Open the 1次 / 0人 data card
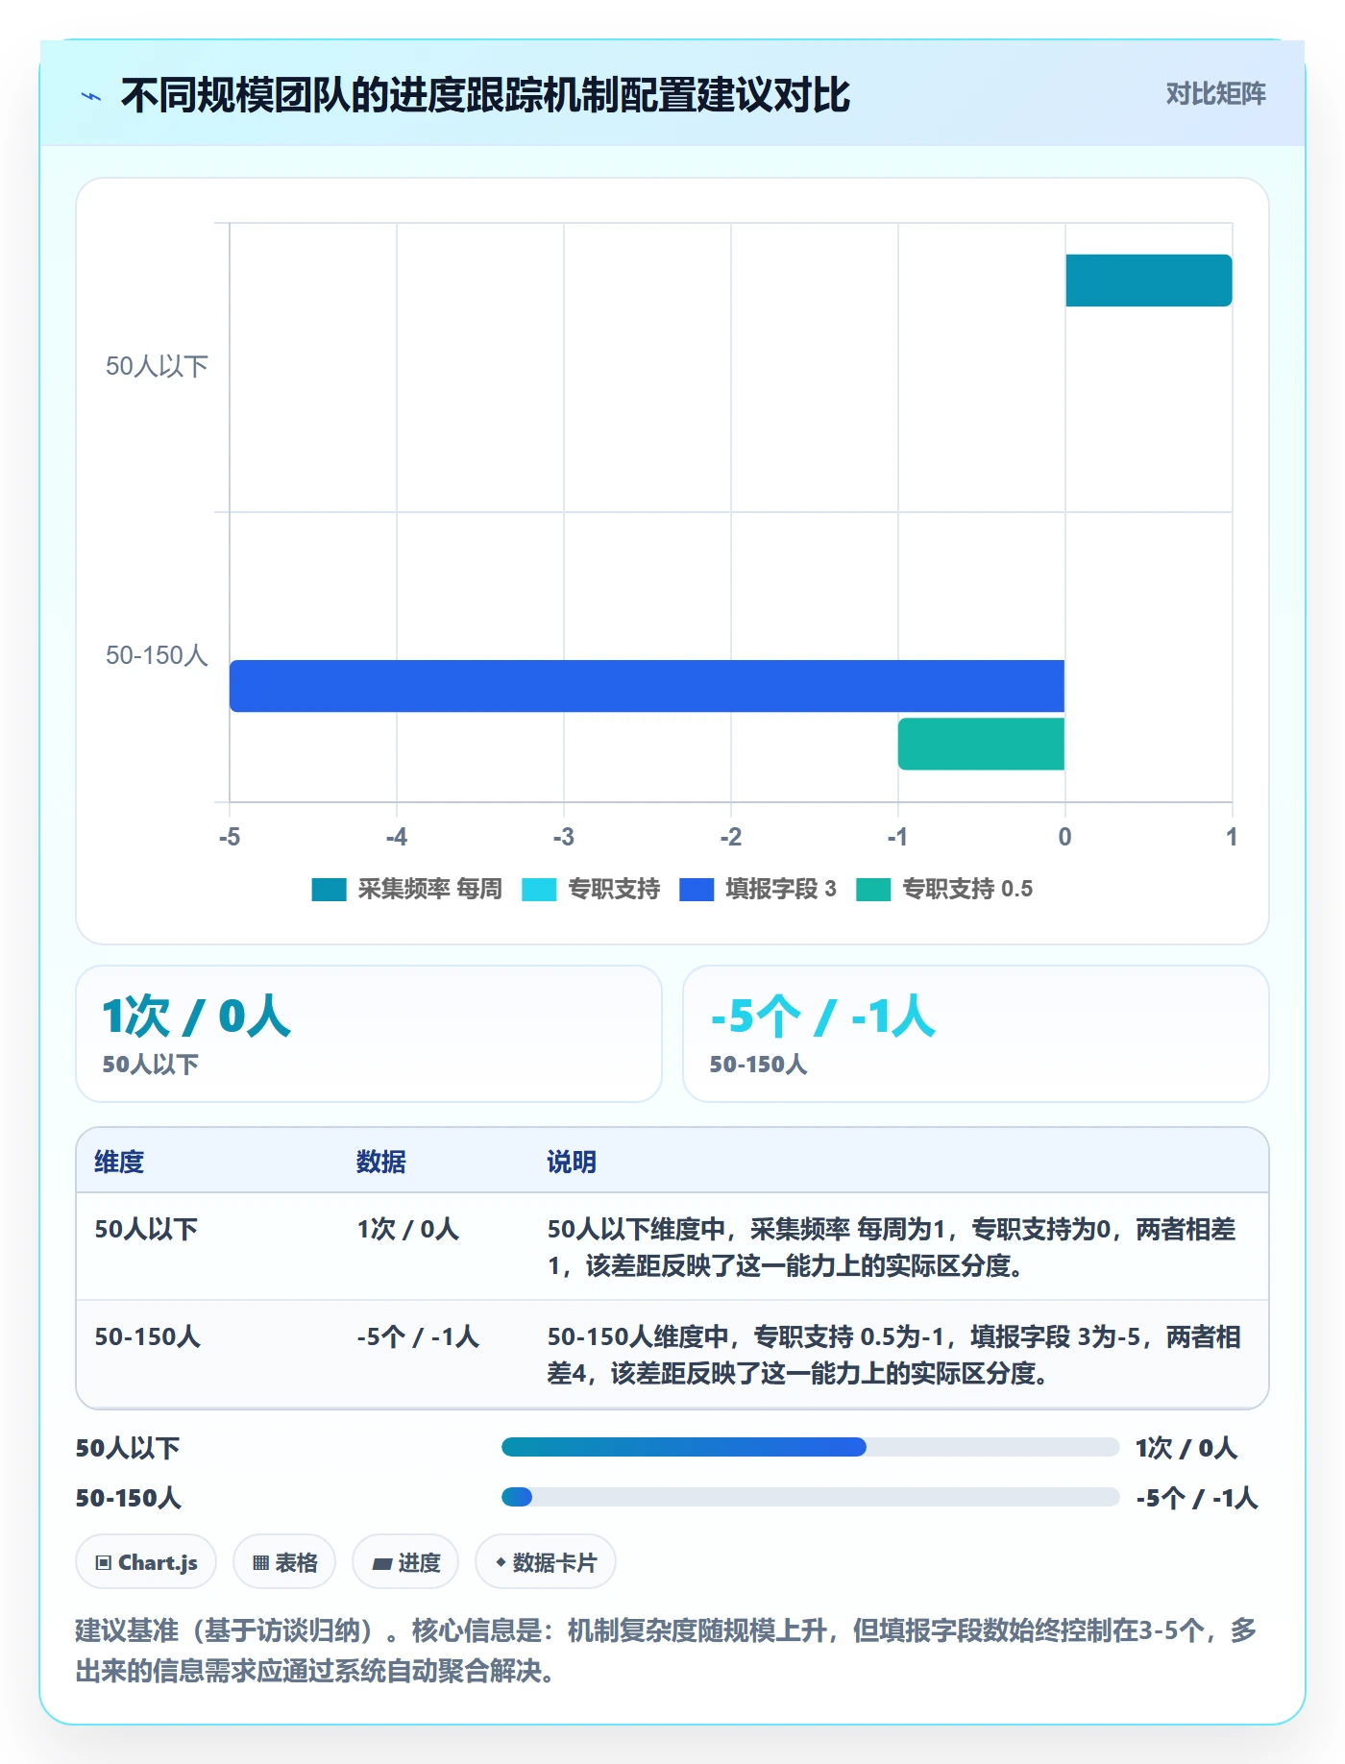1345x1764 pixels. (369, 1034)
